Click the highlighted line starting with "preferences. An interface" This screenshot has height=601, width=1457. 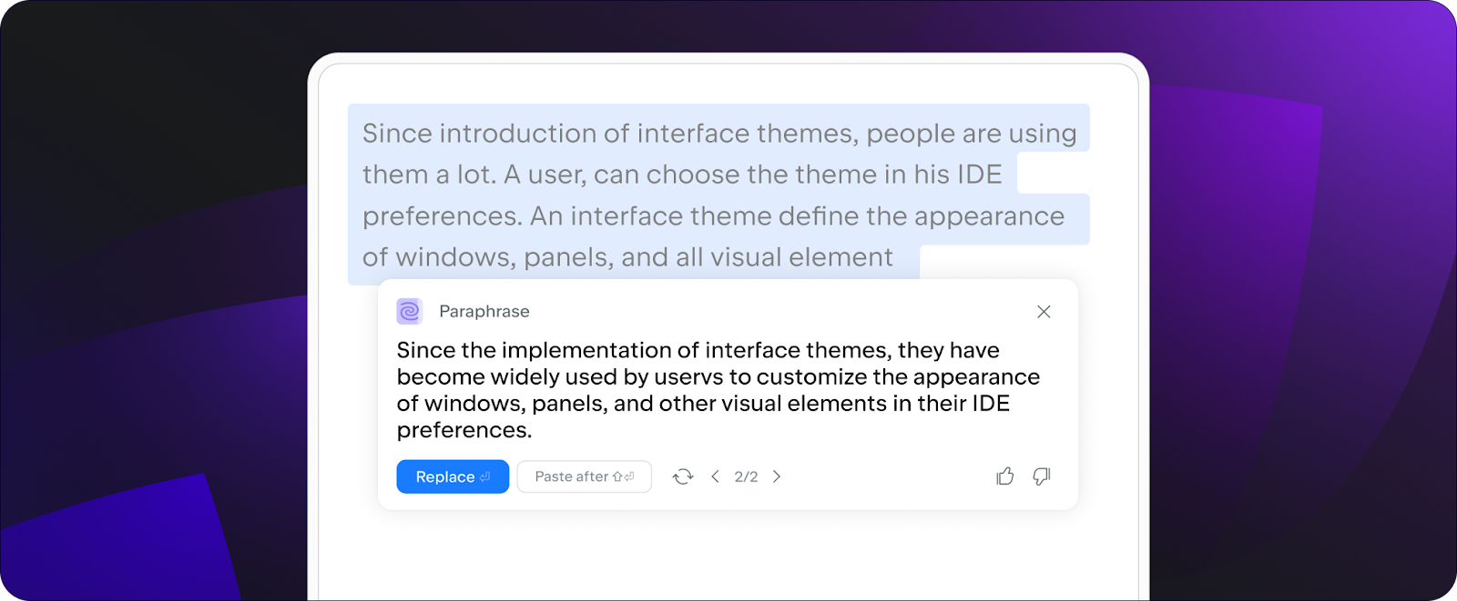click(x=713, y=216)
